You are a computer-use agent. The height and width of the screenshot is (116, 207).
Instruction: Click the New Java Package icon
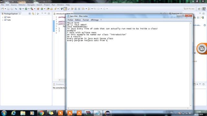pos(38,9)
